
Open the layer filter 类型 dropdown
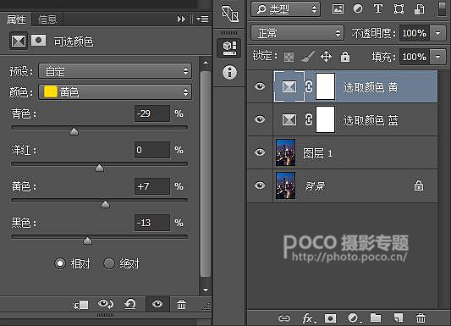pos(286,9)
